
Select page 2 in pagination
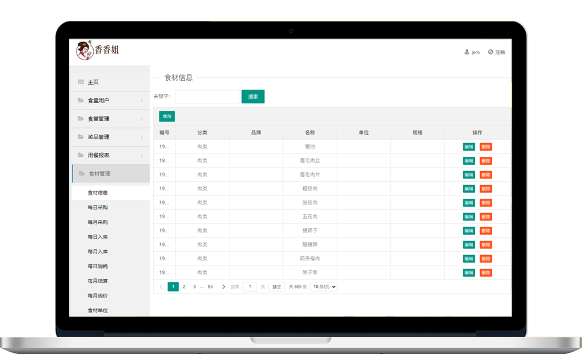[x=184, y=287]
